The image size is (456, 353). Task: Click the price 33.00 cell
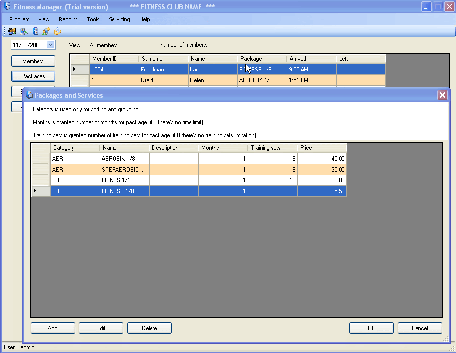(322, 180)
